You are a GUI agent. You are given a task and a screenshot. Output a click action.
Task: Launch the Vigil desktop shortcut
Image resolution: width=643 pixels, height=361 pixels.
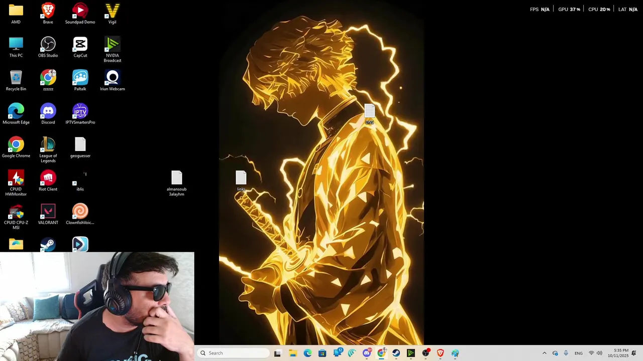point(113,14)
